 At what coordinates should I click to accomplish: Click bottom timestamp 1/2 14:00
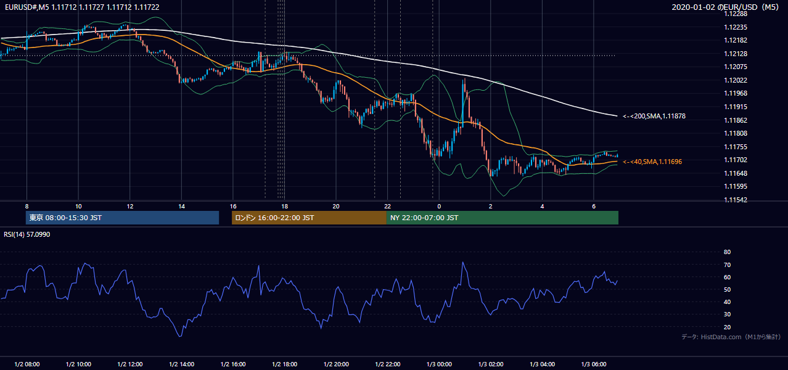(x=181, y=364)
